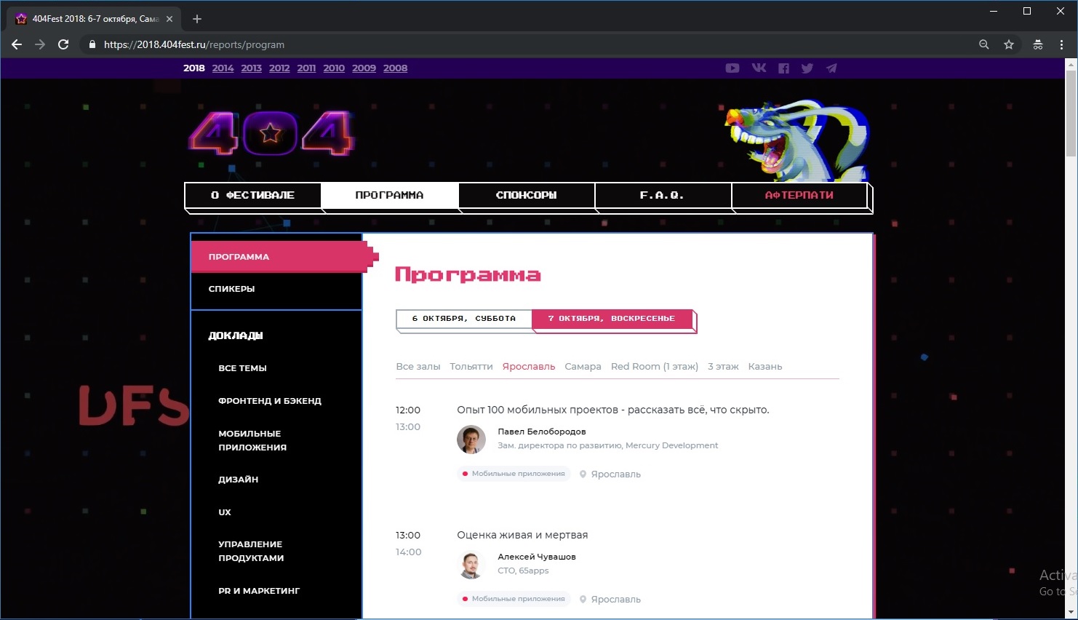
Task: Switch to 6 октября, суббота tab
Action: click(x=464, y=319)
